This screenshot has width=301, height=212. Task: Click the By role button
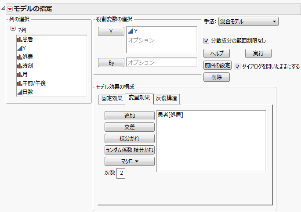pos(111,63)
